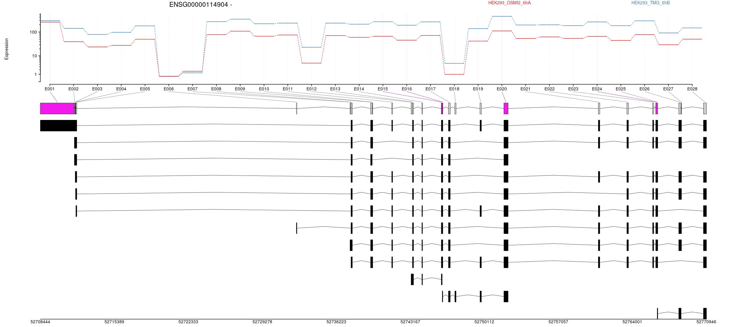Click the HEK293_TMG_6hB blue legend label

pos(651,3)
